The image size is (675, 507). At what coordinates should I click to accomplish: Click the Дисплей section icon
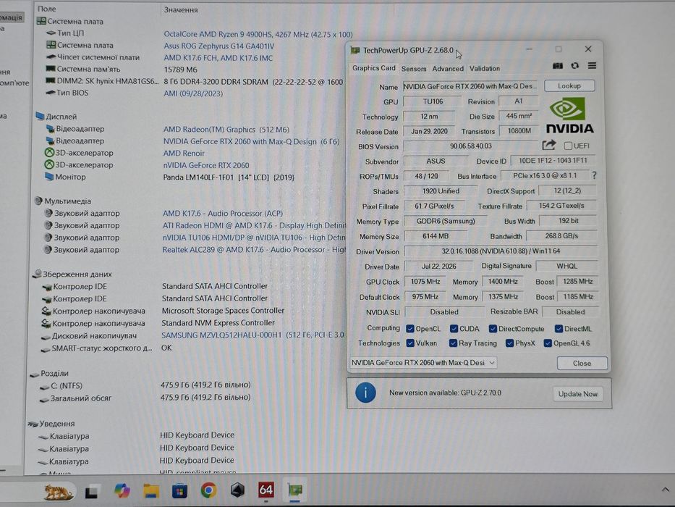40,117
